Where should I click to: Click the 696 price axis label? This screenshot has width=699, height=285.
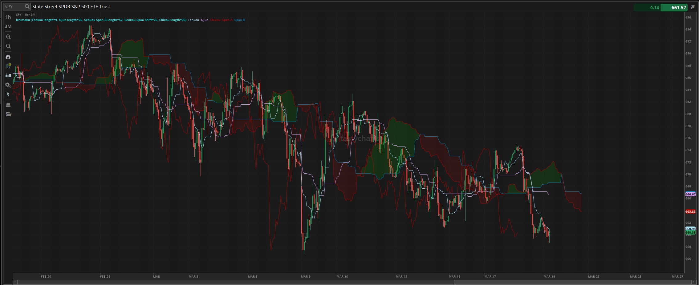pos(688,18)
